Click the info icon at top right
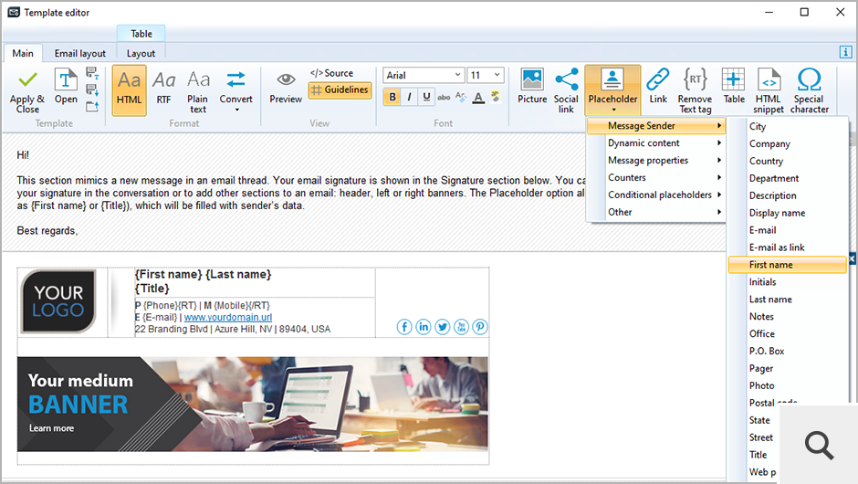The image size is (858, 484). tap(845, 52)
